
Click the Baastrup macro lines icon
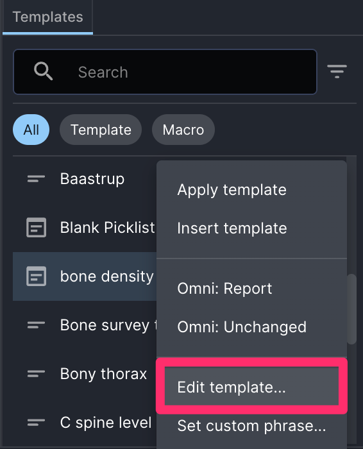coord(36,179)
